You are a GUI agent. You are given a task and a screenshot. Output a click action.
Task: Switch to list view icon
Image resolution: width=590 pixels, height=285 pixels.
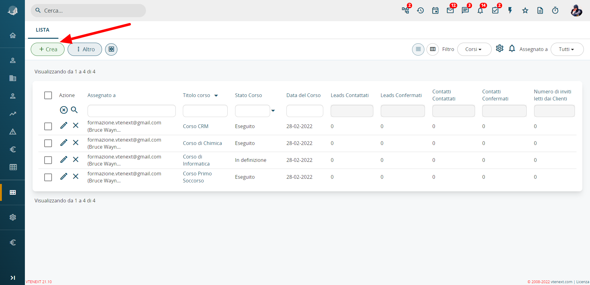[x=418, y=49]
